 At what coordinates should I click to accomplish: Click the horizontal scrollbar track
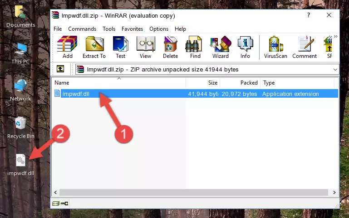click(194, 193)
